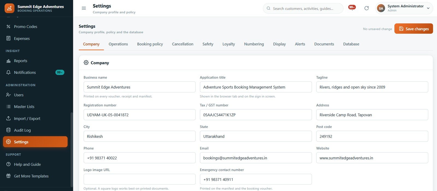Click the Website input field
437x191 pixels.
[372, 158]
